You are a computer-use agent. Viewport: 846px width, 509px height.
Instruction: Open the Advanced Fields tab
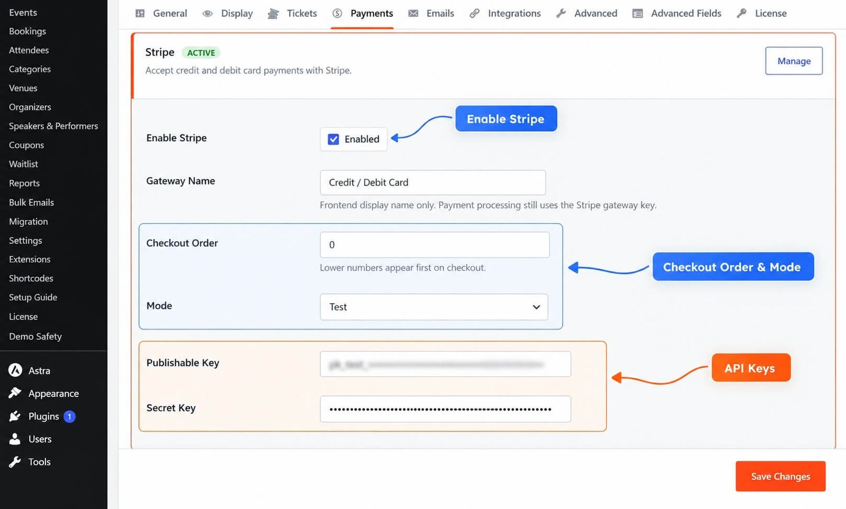click(x=677, y=13)
